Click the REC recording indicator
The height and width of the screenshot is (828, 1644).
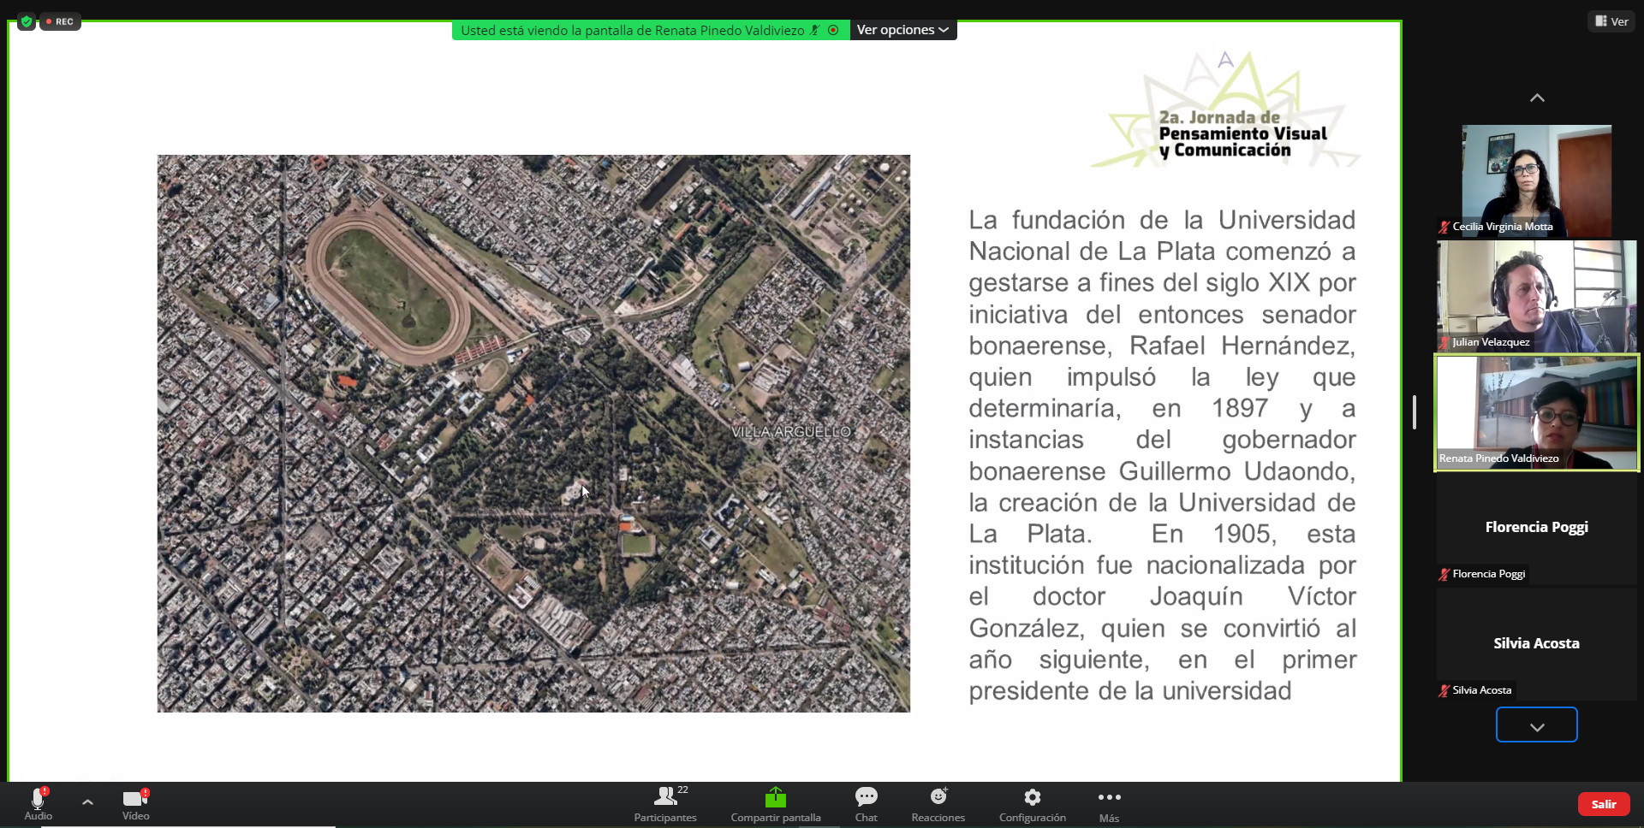point(60,21)
